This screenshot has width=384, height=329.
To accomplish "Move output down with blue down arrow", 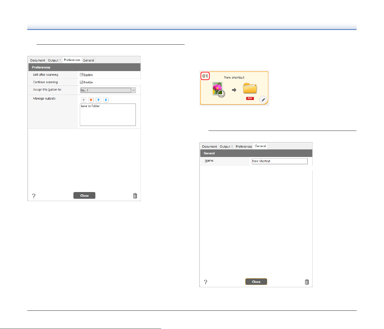I will (106, 100).
